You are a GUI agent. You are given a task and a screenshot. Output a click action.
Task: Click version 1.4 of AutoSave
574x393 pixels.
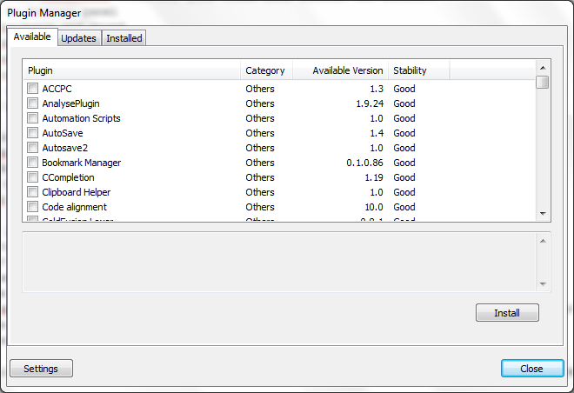tap(377, 133)
